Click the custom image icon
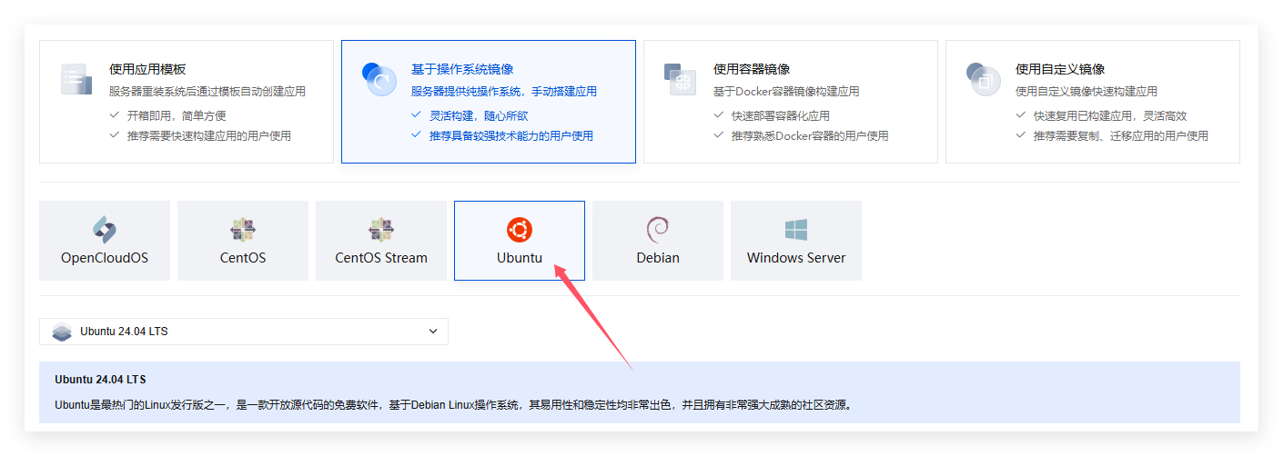1284x456 pixels. click(982, 79)
